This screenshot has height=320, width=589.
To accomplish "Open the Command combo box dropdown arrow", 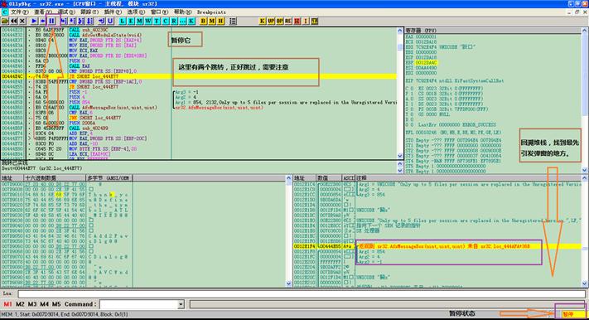I will tap(181, 304).
